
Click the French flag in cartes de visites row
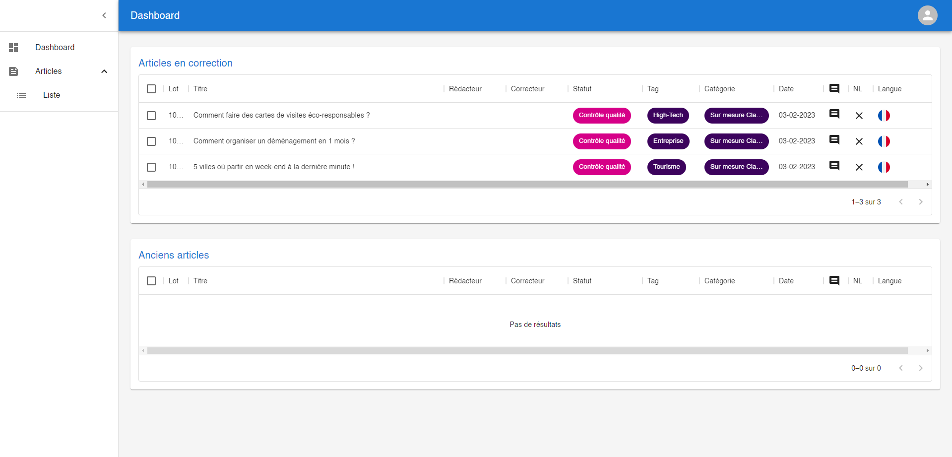pyautogui.click(x=884, y=116)
